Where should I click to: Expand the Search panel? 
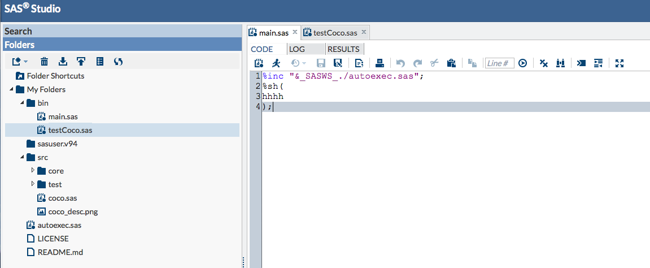(x=123, y=31)
